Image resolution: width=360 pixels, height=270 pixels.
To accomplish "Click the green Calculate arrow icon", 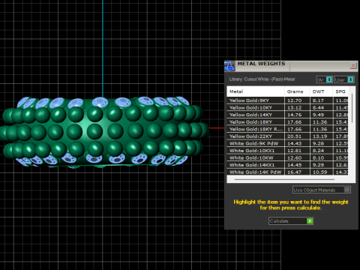I will [x=310, y=221].
